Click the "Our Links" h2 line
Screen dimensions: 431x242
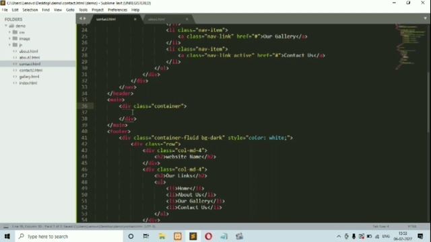click(181, 176)
